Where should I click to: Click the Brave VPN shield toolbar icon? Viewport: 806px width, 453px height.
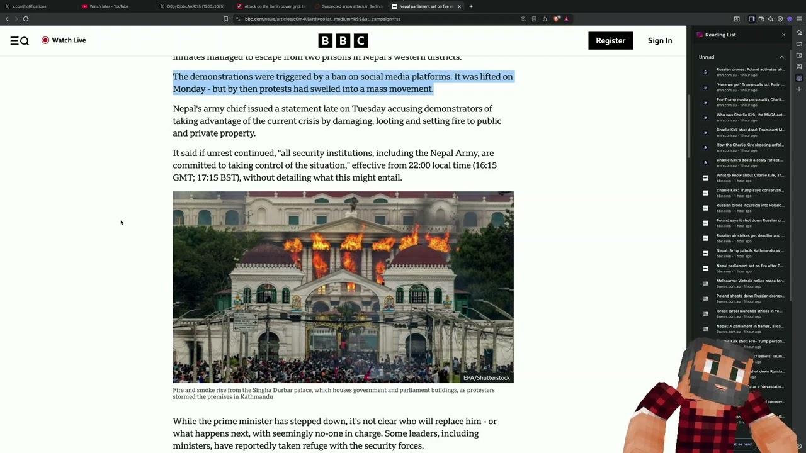point(780,19)
